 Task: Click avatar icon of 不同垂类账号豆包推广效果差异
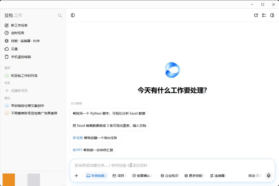click(x=7, y=113)
